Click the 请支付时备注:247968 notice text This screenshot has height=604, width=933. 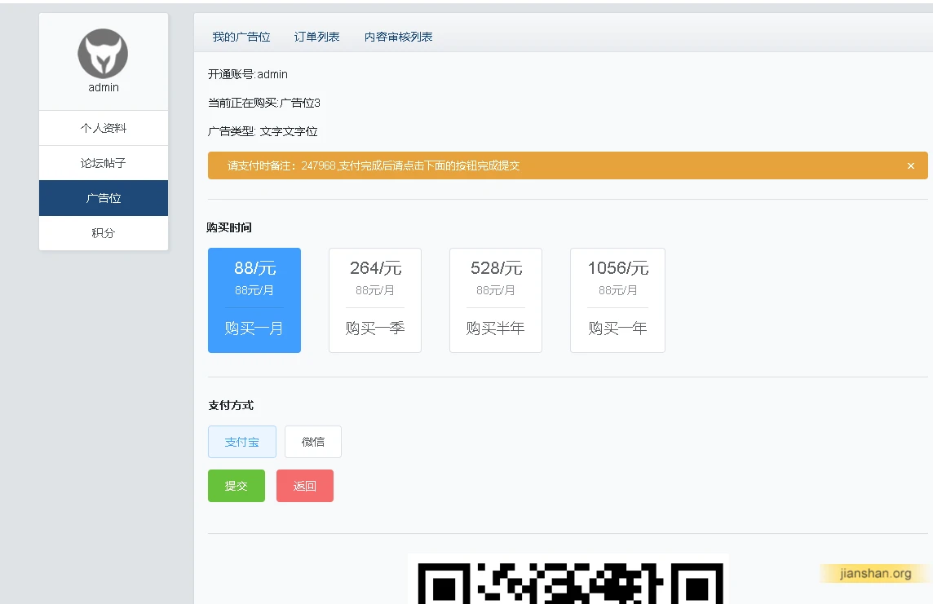click(x=374, y=165)
